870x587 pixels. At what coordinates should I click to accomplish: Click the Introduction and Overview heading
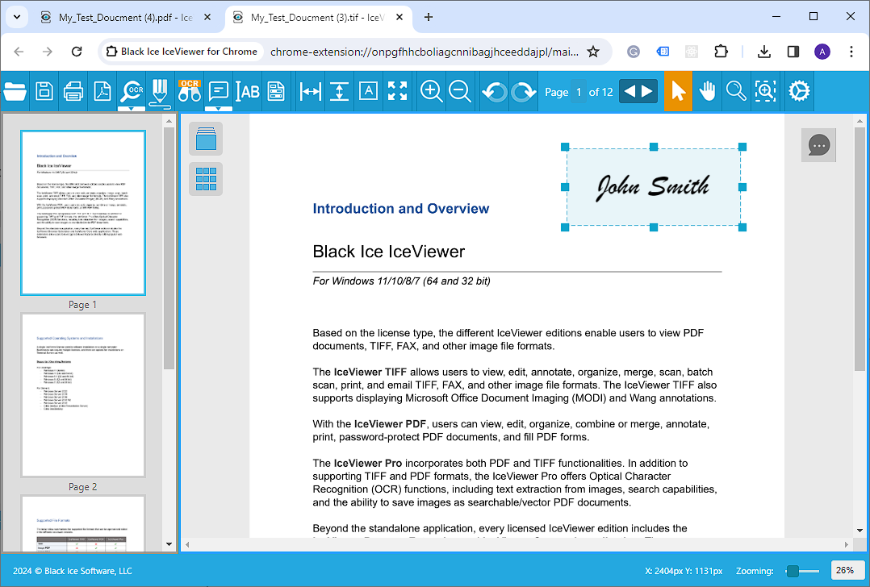click(x=400, y=208)
